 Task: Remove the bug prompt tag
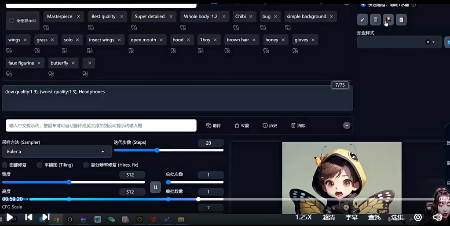pos(275,17)
